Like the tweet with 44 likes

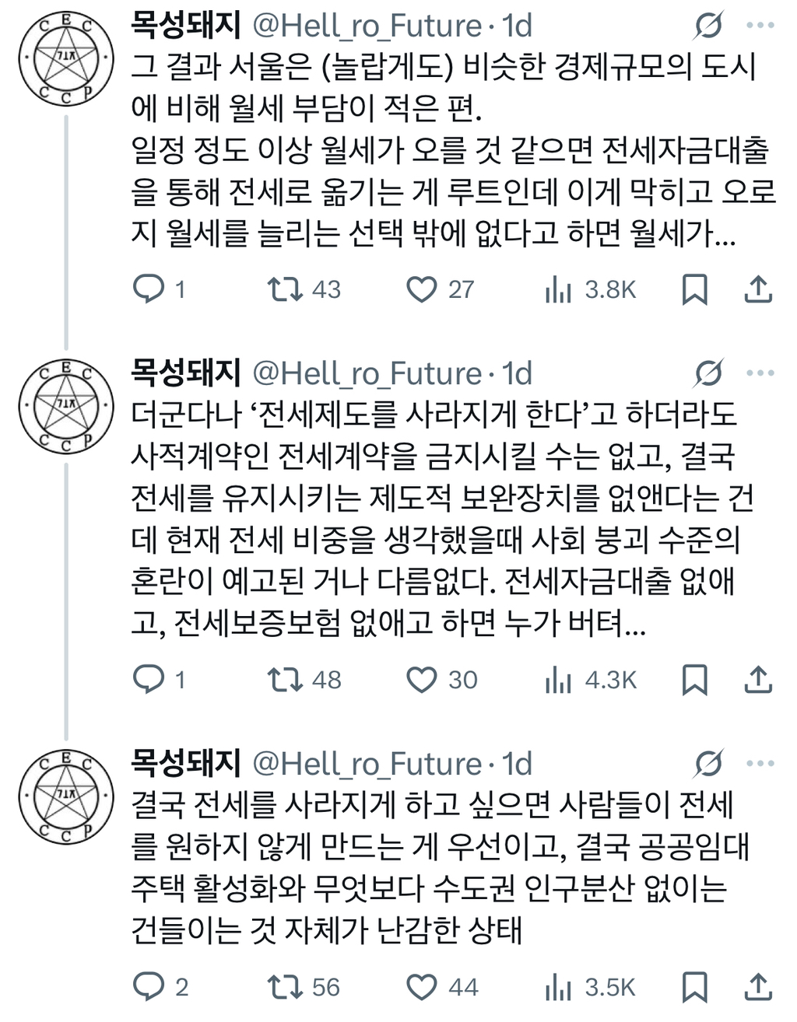(x=422, y=988)
